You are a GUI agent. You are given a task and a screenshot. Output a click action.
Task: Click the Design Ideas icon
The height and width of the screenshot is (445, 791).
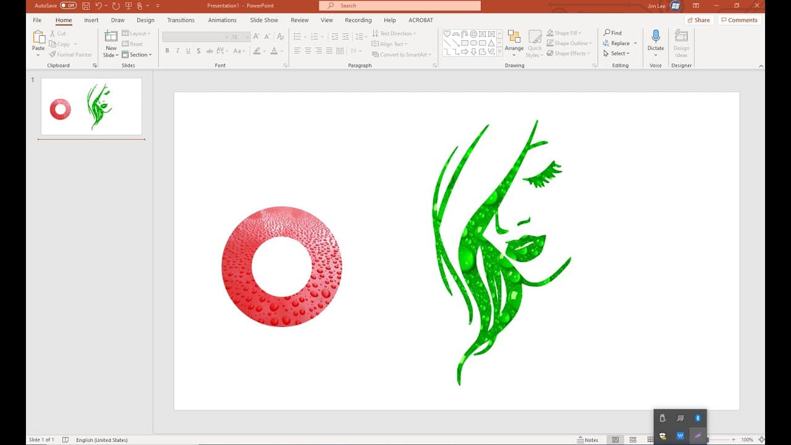682,36
